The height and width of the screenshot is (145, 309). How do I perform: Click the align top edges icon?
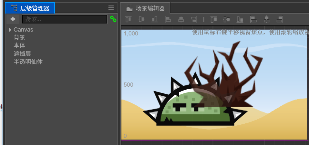128,19
